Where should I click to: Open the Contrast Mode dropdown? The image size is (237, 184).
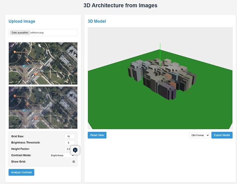[62, 155]
